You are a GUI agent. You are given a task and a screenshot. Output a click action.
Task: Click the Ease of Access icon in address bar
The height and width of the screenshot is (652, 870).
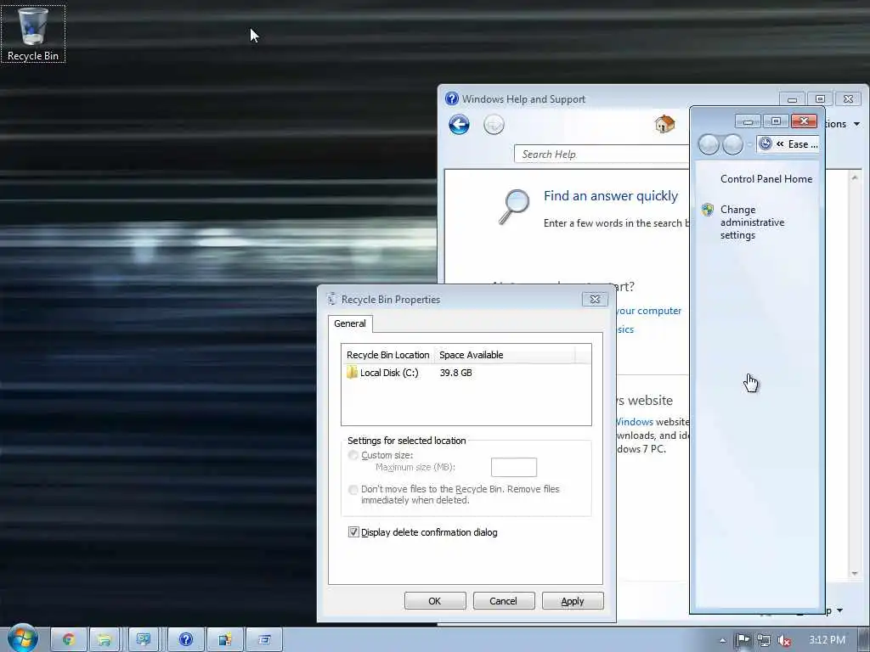765,143
